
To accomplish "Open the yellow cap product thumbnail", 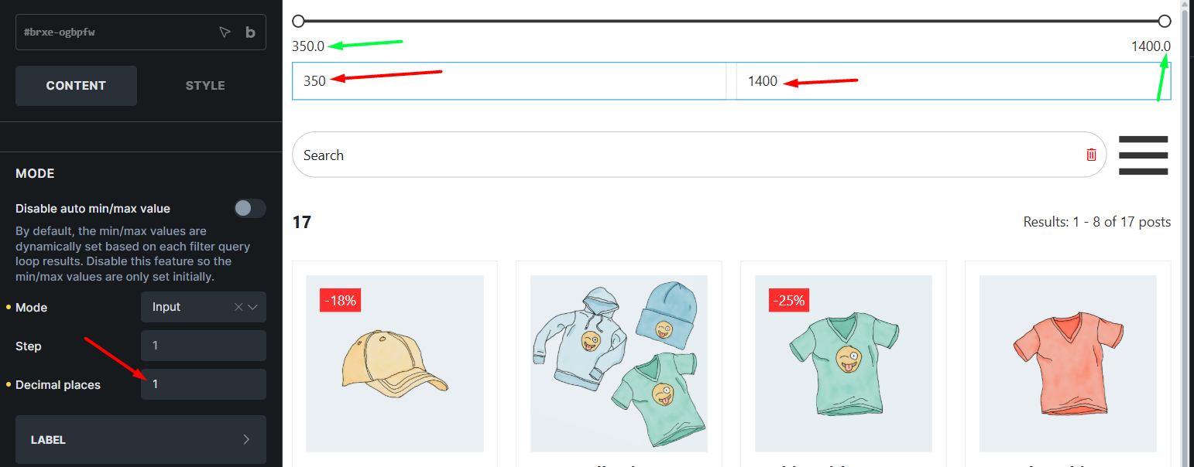I will pos(395,363).
